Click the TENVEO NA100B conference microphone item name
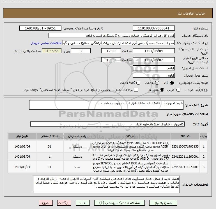The height and width of the screenshot is (209, 216). click(x=131, y=167)
